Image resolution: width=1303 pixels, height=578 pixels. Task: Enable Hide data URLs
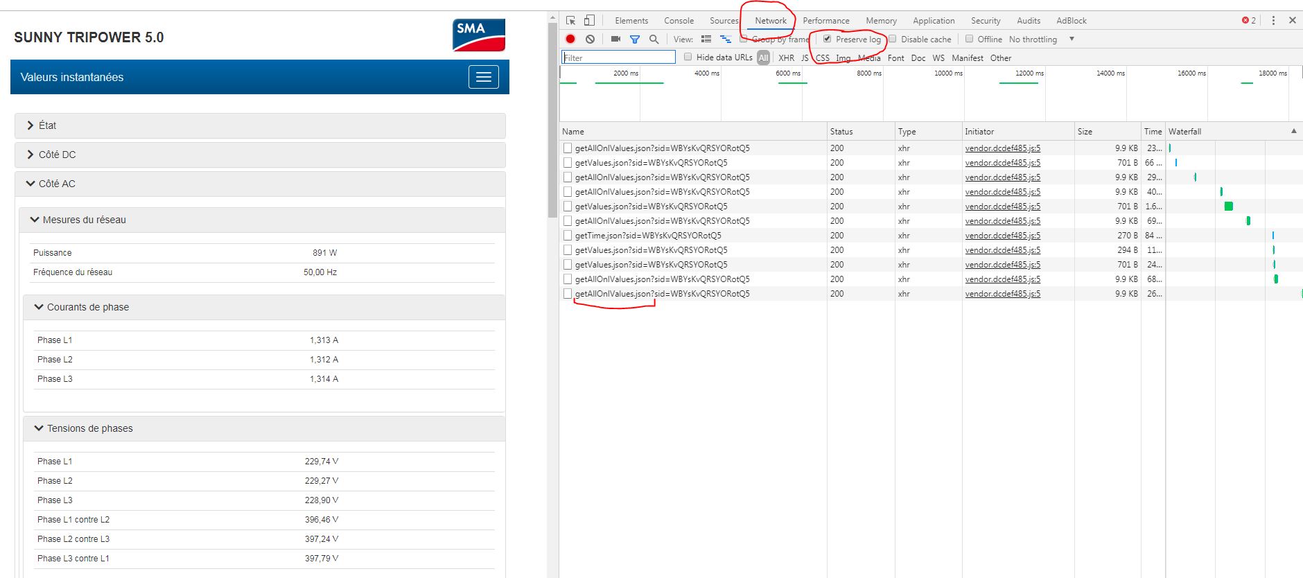tap(688, 57)
